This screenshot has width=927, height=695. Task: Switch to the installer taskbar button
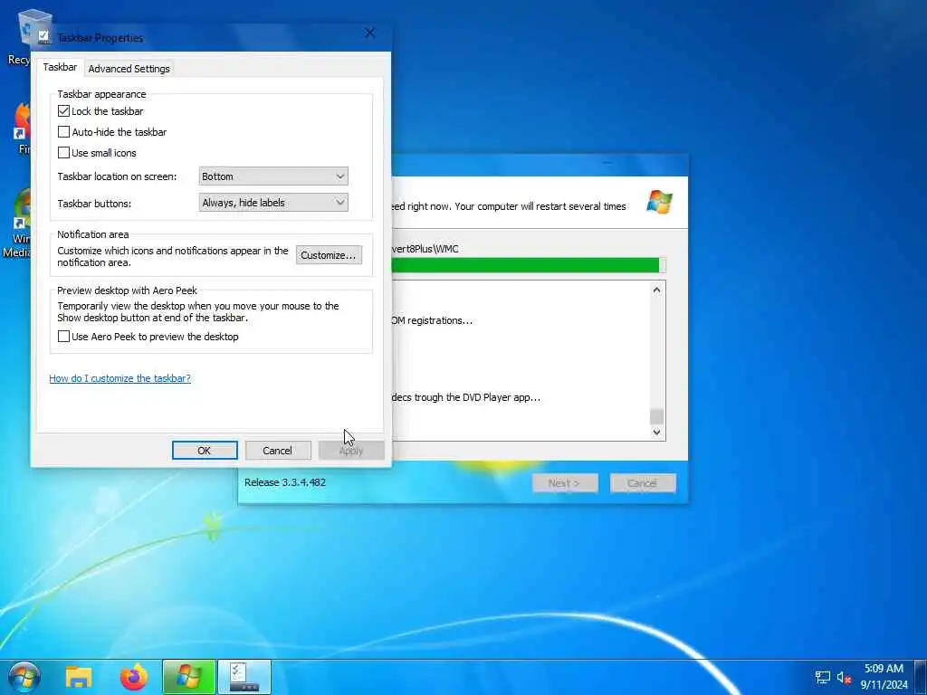tap(188, 677)
